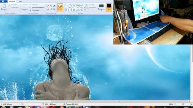This screenshot has height=108, width=193.
Task: Click the Изменить размер resize button
Action: pyautogui.click(x=37, y=7)
